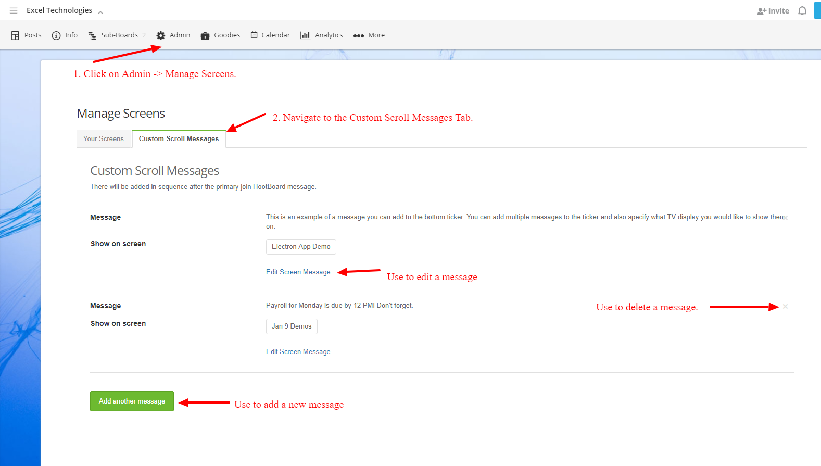Select the Custom Scroll Messages tab

coord(179,139)
